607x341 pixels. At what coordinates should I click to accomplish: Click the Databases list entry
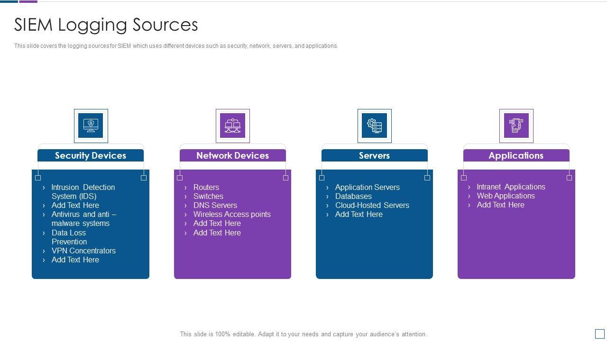[x=353, y=196]
